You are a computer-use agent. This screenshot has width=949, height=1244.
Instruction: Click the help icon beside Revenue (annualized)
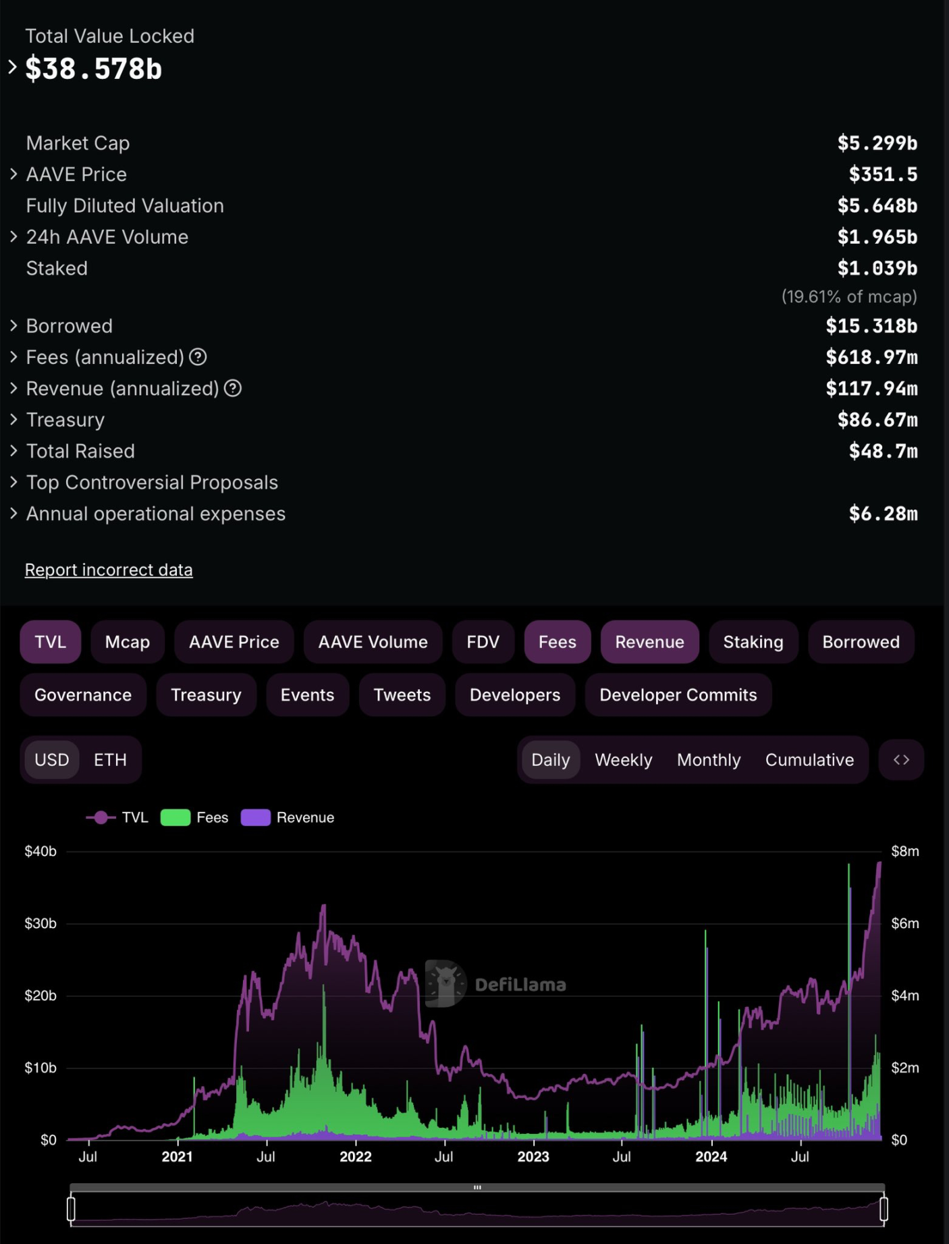233,388
